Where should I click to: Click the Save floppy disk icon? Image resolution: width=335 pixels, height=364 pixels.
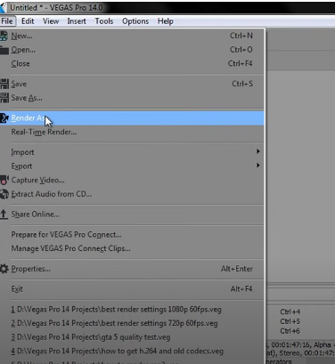(x=4, y=84)
